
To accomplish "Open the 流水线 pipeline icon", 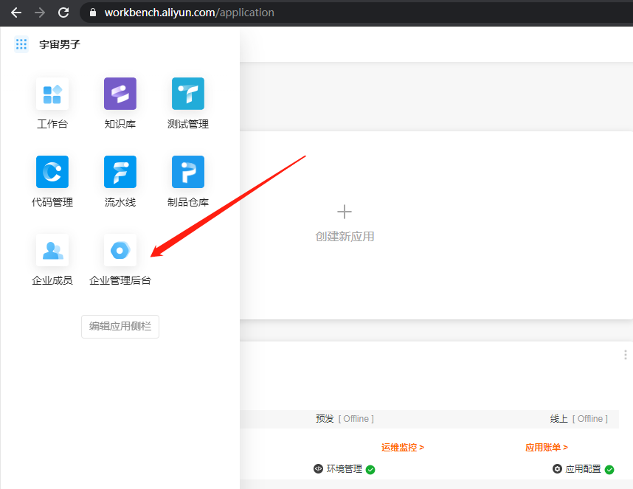I will point(120,172).
